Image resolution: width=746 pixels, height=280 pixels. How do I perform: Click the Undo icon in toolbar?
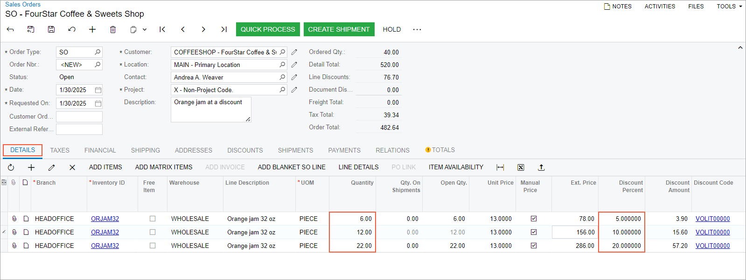pyautogui.click(x=72, y=29)
